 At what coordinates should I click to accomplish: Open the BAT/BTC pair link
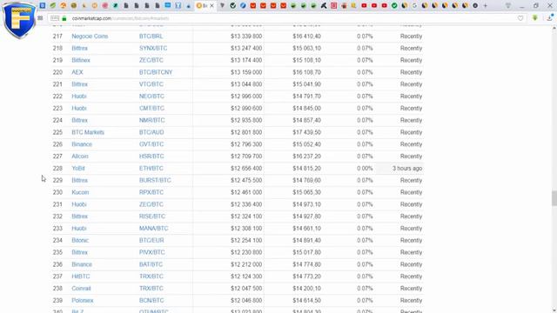151,264
